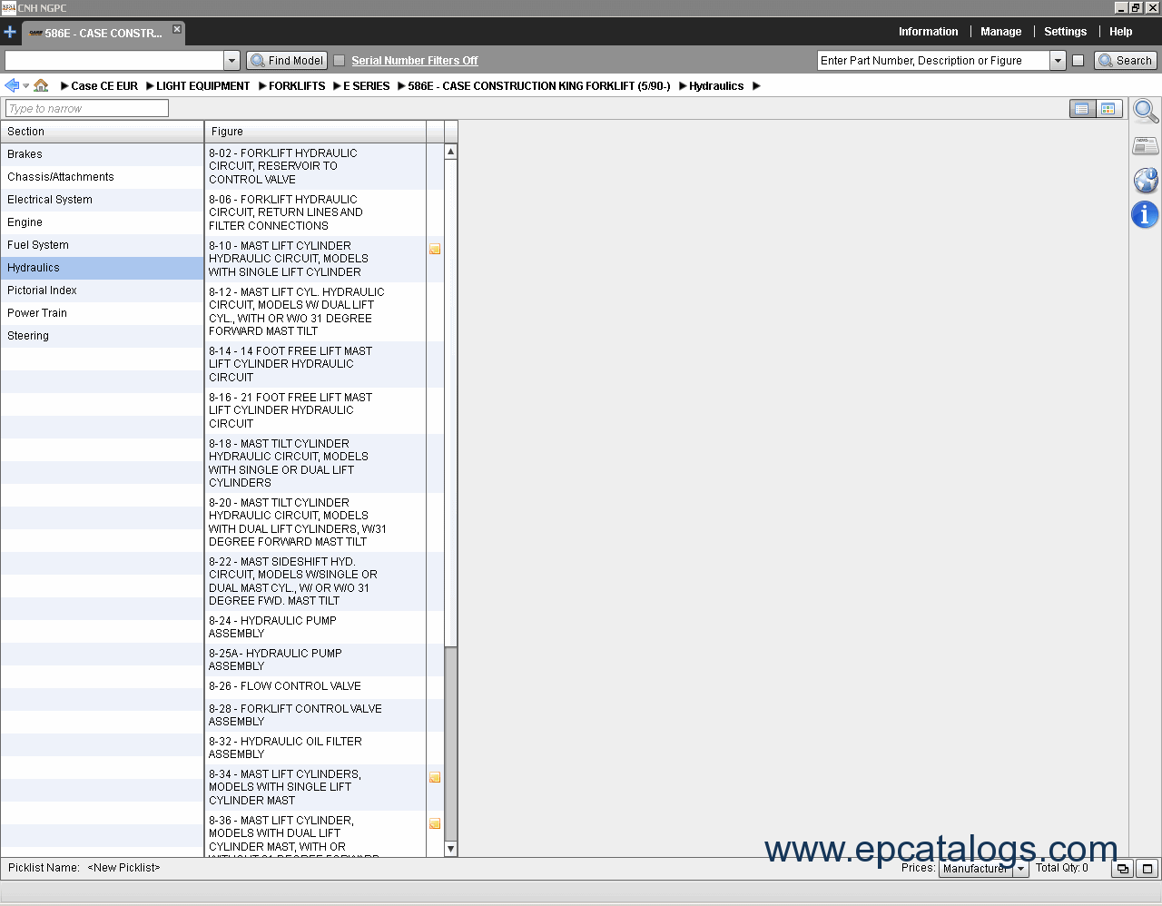Expand the model combo box dropdown arrow
Viewport: 1162px width, 906px height.
[x=231, y=61]
